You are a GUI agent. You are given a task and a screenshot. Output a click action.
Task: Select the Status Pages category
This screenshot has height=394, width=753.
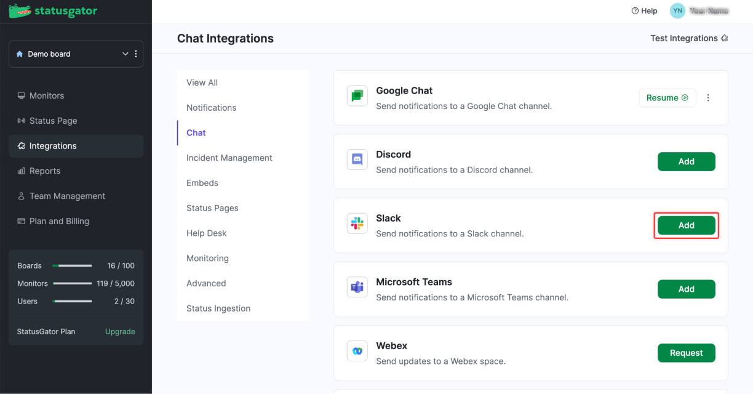pos(243,208)
